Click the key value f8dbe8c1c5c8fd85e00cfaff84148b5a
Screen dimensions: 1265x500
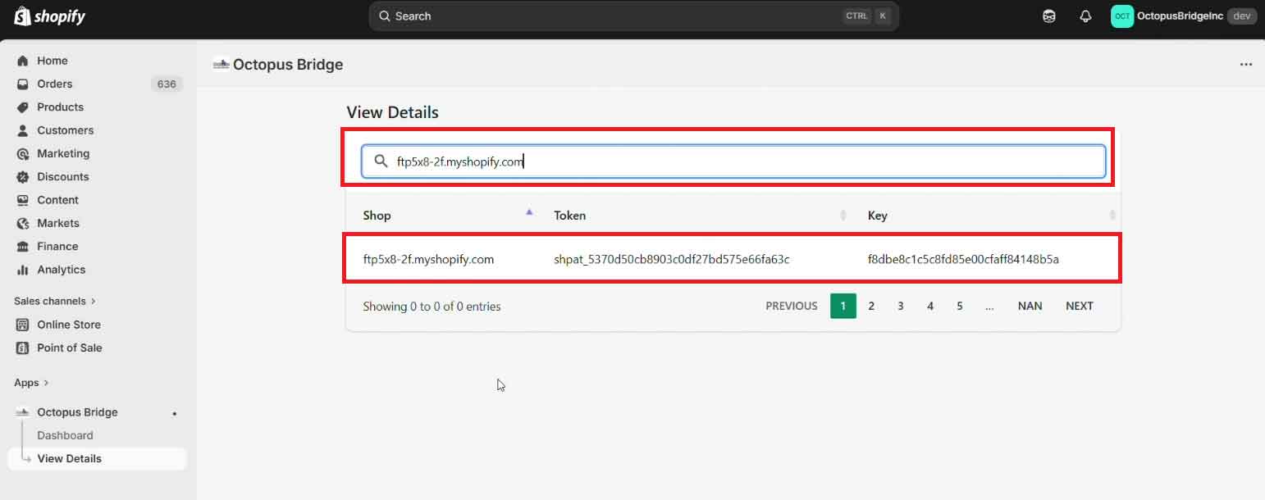[963, 259]
